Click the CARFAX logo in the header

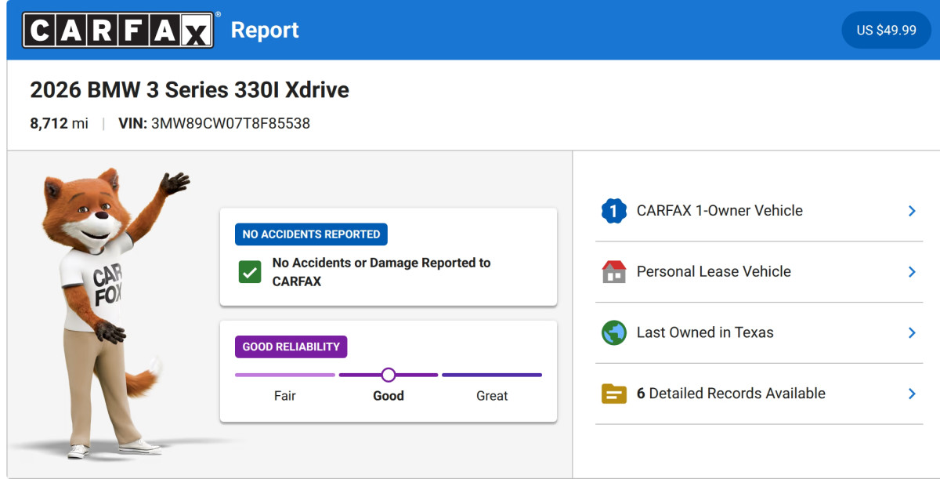(x=118, y=30)
